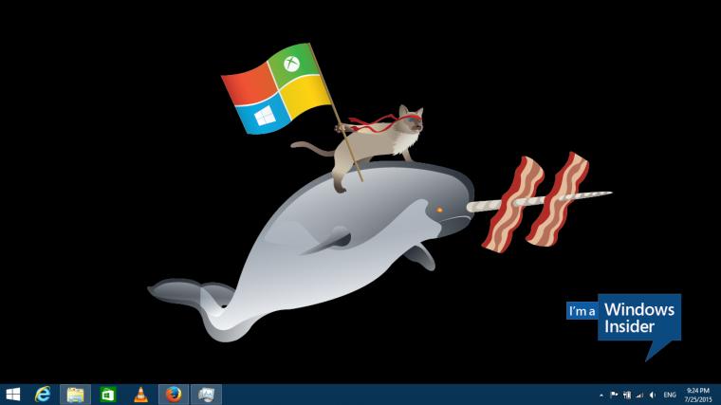Open the signal strength bars tray icon
The width and height of the screenshot is (721, 405).
(639, 395)
